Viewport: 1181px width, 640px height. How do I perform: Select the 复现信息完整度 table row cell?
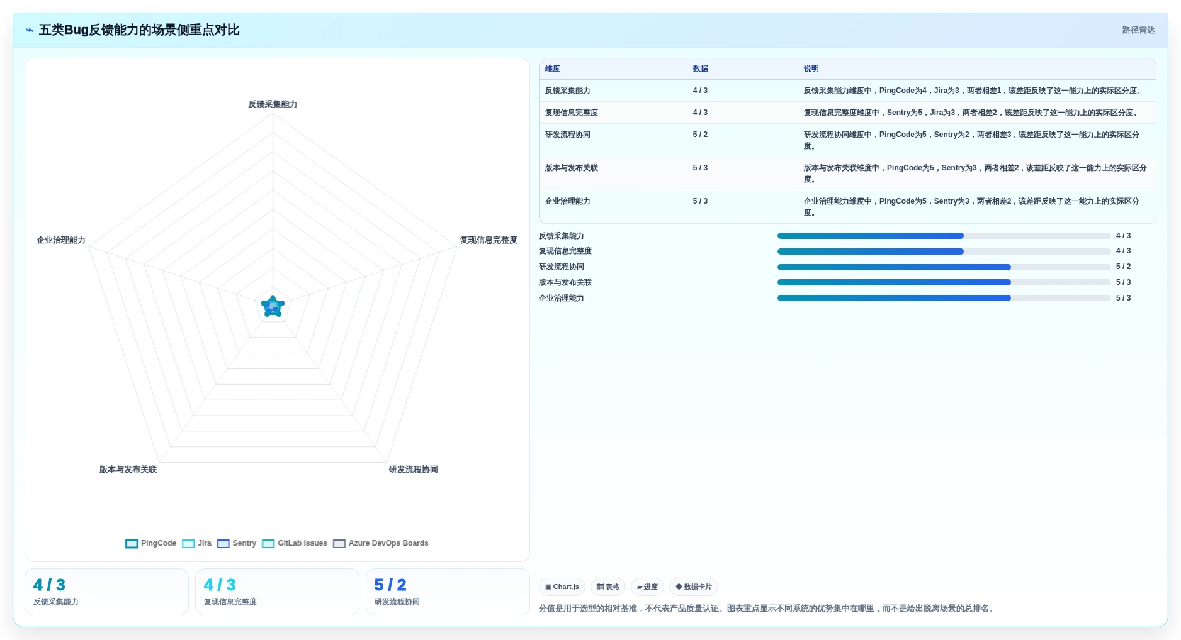click(x=572, y=113)
